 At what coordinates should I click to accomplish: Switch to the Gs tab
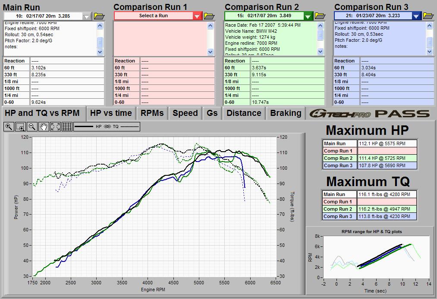[212, 113]
